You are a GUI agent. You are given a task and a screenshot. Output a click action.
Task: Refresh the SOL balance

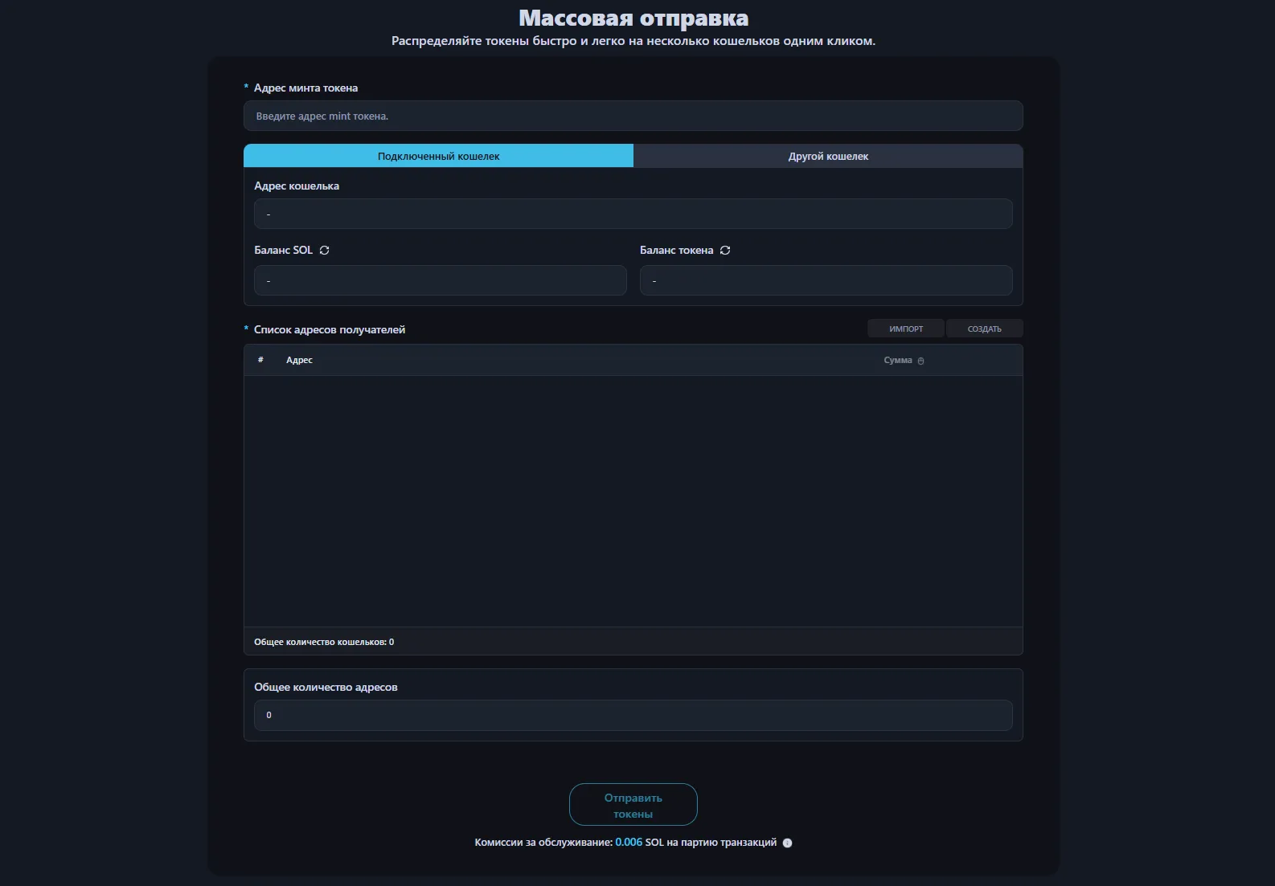[324, 251]
